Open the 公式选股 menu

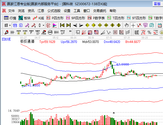[54, 11]
